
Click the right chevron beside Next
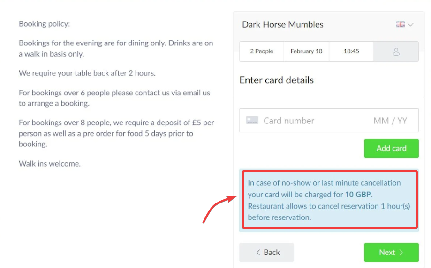401,253
